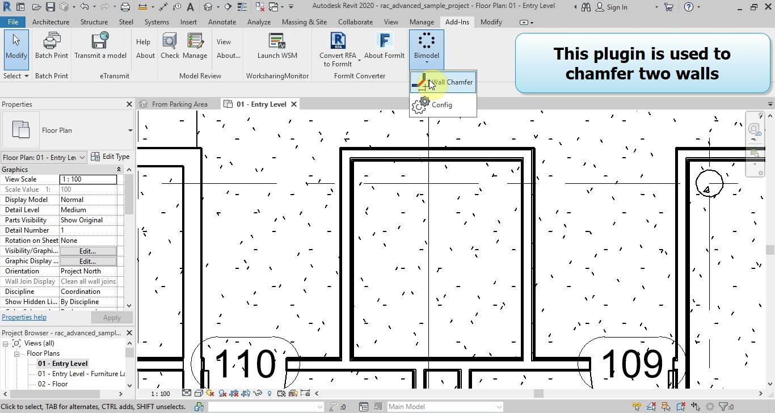775x413 pixels.
Task: Click the View Scale 1 : 100 field
Action: [88, 179]
